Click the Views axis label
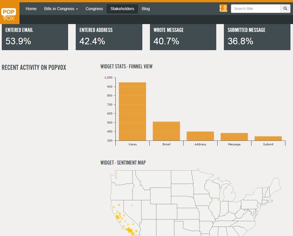The image size is (293, 236). pyautogui.click(x=132, y=144)
